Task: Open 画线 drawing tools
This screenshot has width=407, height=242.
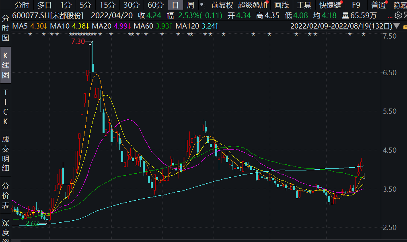Action: pyautogui.click(x=282, y=5)
